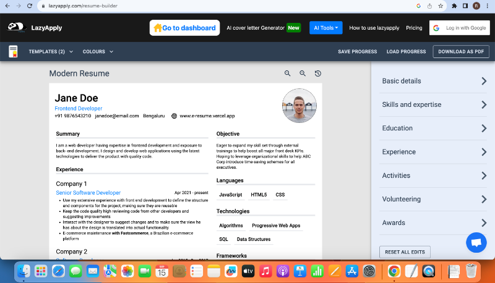The height and width of the screenshot is (283, 495).
Task: Click the www.e-resume.vercel.app text
Action: pos(207,116)
